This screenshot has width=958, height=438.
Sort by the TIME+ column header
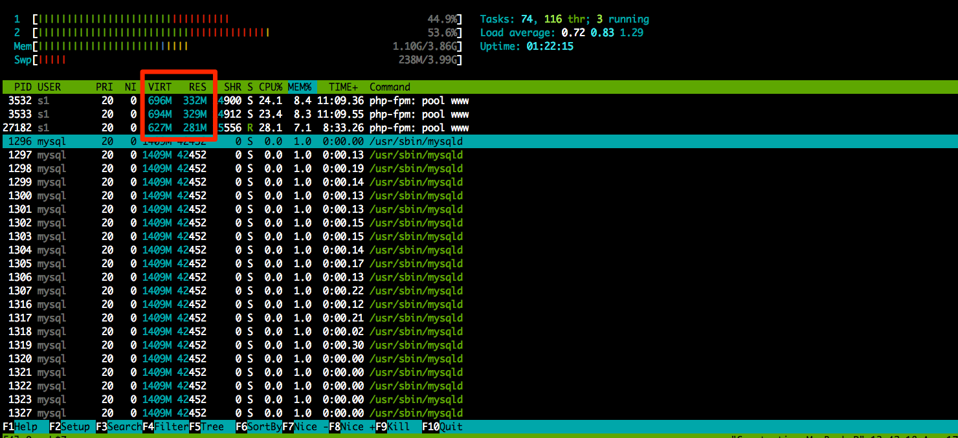(x=343, y=87)
